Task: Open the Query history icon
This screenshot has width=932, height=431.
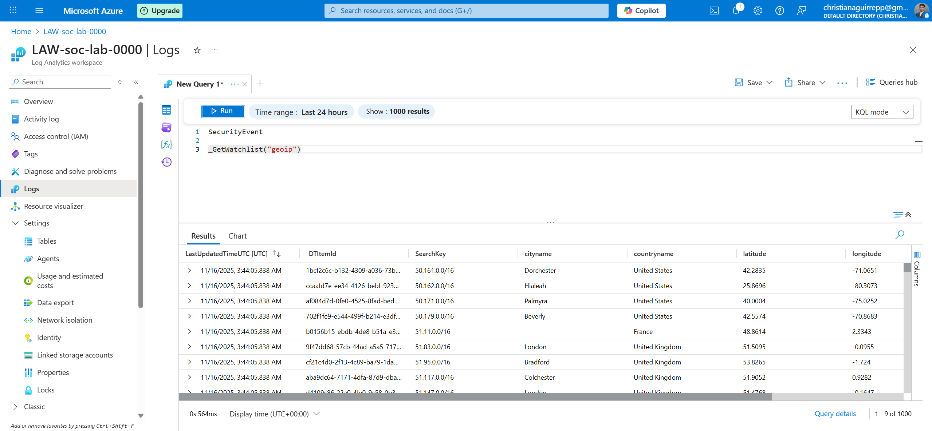Action: (x=166, y=162)
